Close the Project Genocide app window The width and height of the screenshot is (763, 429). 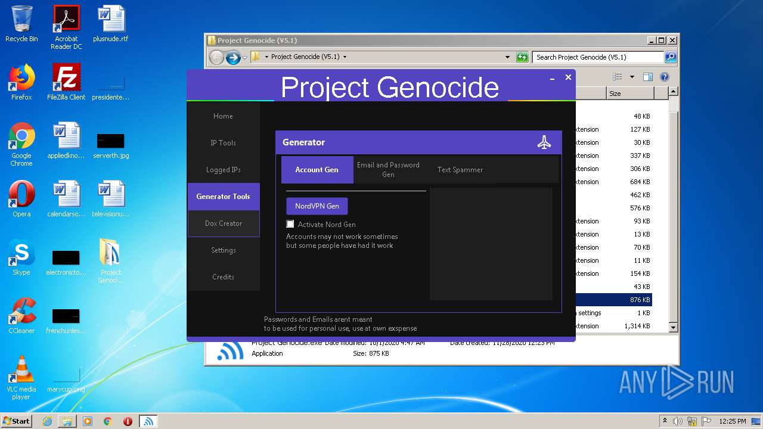[x=568, y=77]
